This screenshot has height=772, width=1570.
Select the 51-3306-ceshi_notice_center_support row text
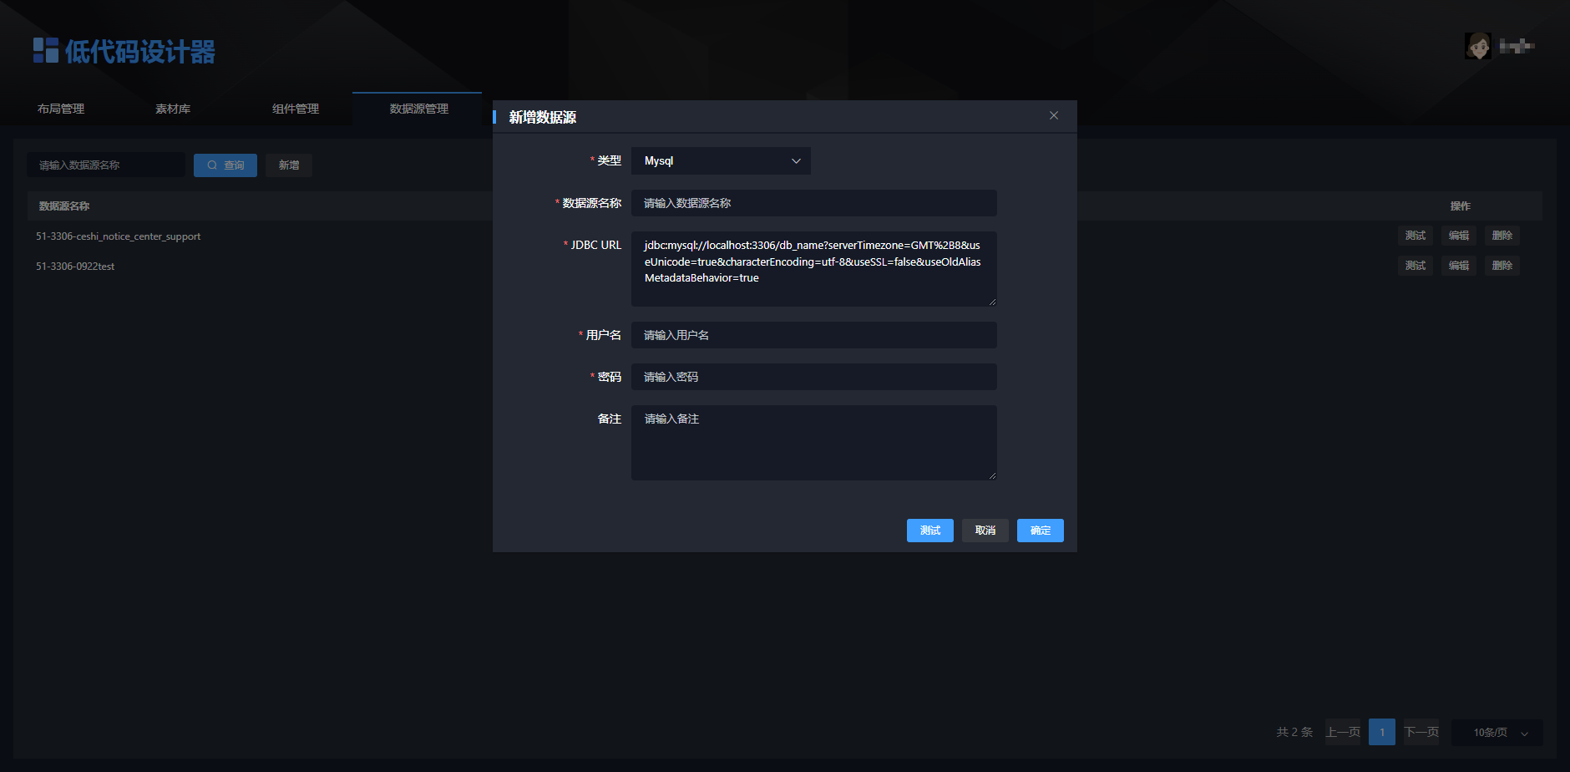pyautogui.click(x=118, y=236)
